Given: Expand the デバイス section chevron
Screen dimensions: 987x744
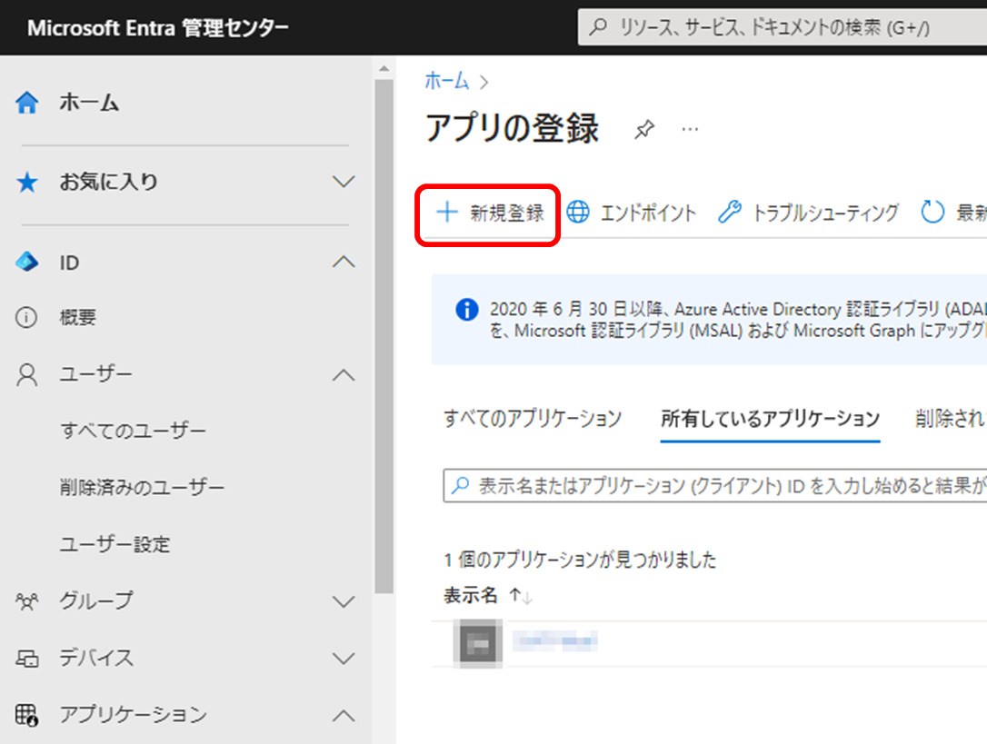Looking at the screenshot, I should pos(343,658).
